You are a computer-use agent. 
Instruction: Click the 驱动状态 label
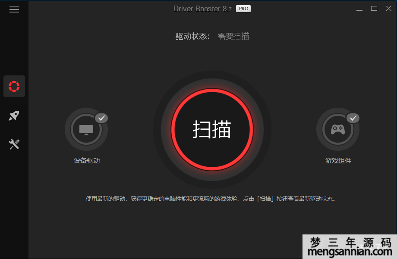192,37
